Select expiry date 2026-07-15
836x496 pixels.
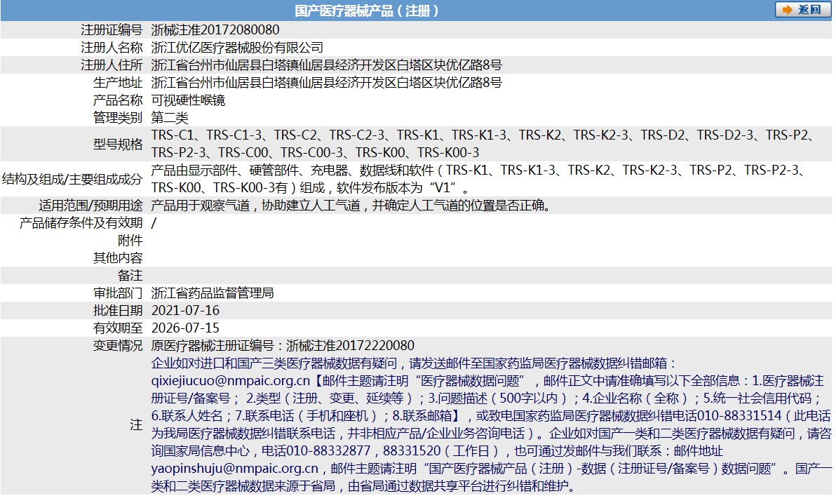[186, 328]
